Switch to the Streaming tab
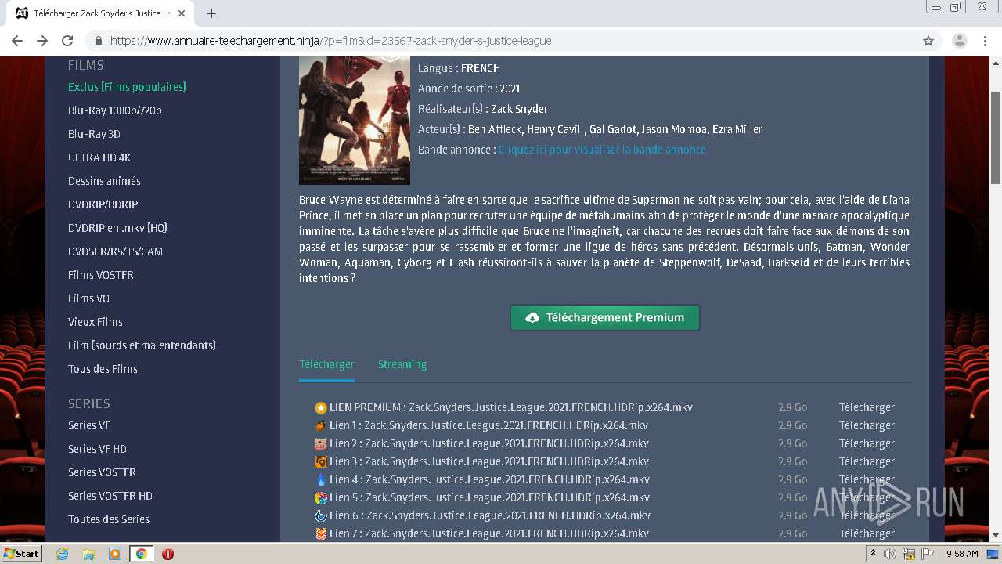This screenshot has width=1002, height=564. click(x=402, y=364)
